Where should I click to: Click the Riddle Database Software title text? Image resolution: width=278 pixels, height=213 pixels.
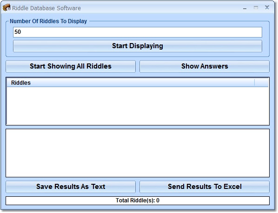tap(46, 8)
